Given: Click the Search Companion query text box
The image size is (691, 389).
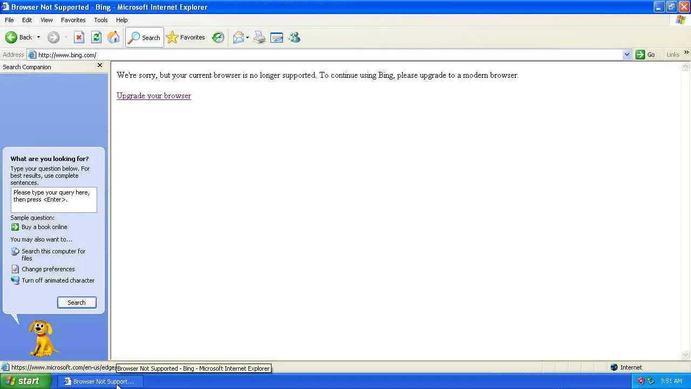Looking at the screenshot, I should [54, 200].
